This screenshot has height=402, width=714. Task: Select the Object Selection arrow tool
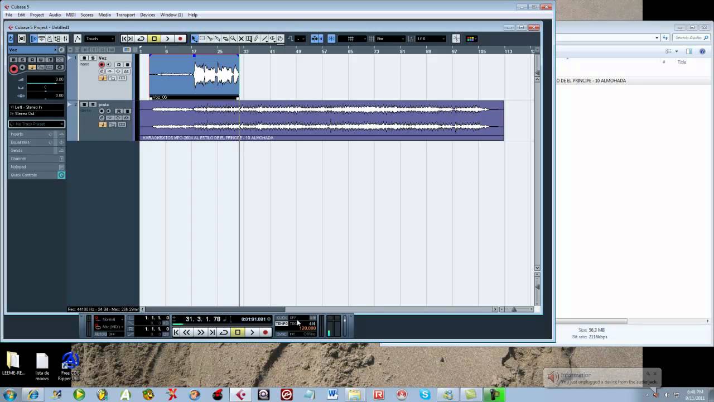(x=194, y=39)
